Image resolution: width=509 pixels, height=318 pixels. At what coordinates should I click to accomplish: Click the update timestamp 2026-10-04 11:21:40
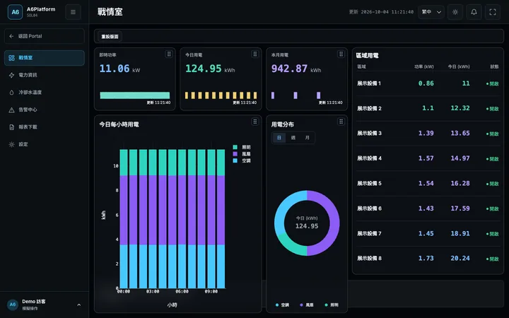pos(387,12)
